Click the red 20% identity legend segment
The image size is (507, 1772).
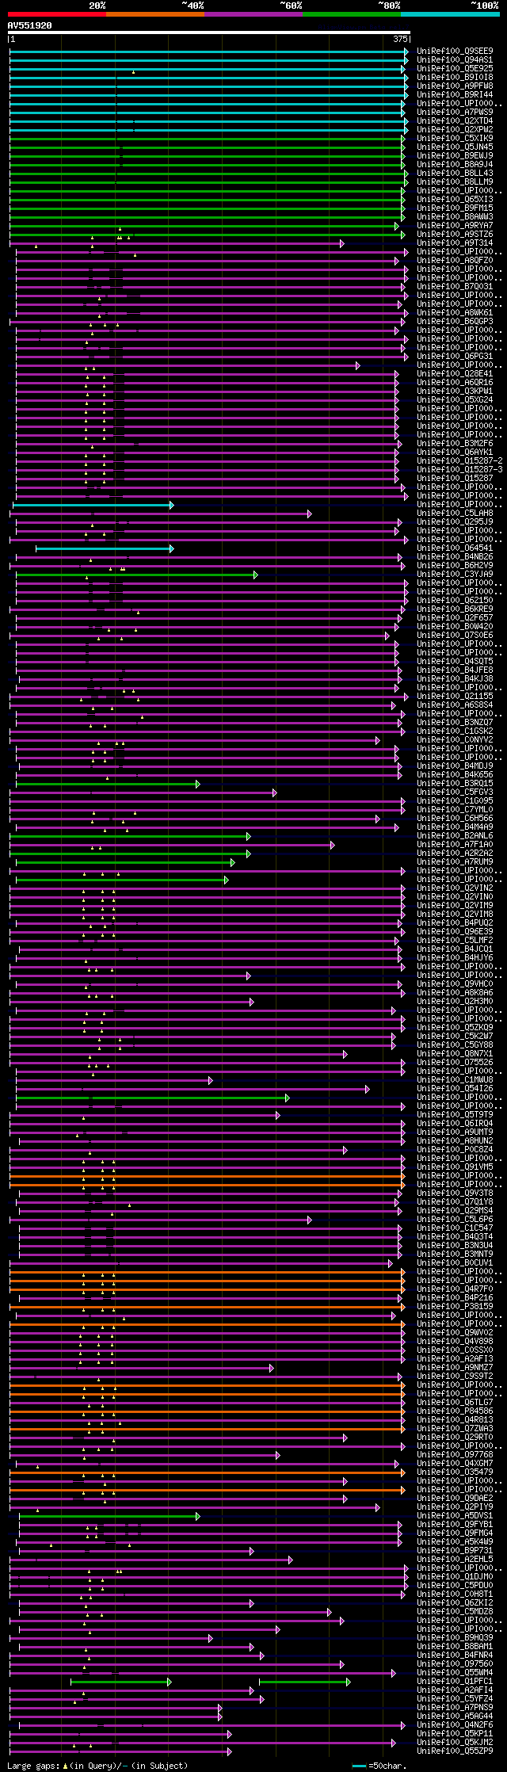[x=56, y=14]
